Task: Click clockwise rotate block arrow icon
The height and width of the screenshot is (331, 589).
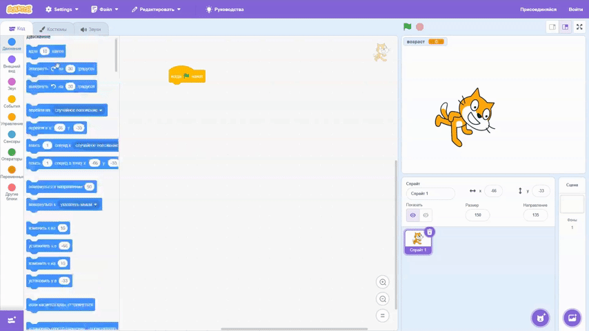Action: point(54,69)
